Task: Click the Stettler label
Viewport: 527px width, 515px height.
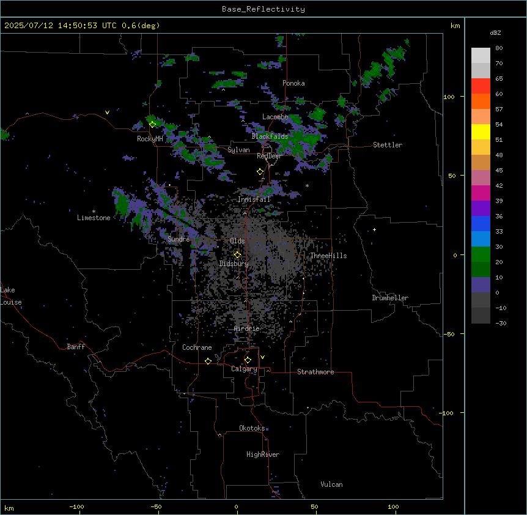Action: point(388,145)
